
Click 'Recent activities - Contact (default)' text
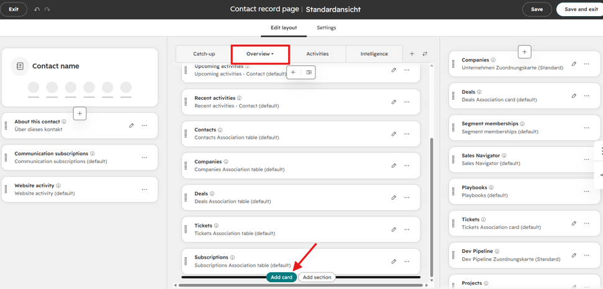click(x=237, y=105)
